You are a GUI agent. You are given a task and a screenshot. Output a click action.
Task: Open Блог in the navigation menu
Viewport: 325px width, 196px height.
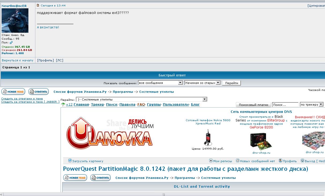point(195,105)
